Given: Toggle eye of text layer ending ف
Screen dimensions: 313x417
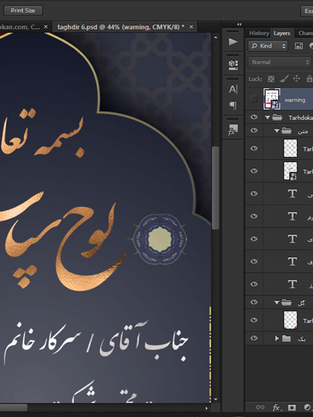Looking at the screenshot, I should pyautogui.click(x=254, y=261).
